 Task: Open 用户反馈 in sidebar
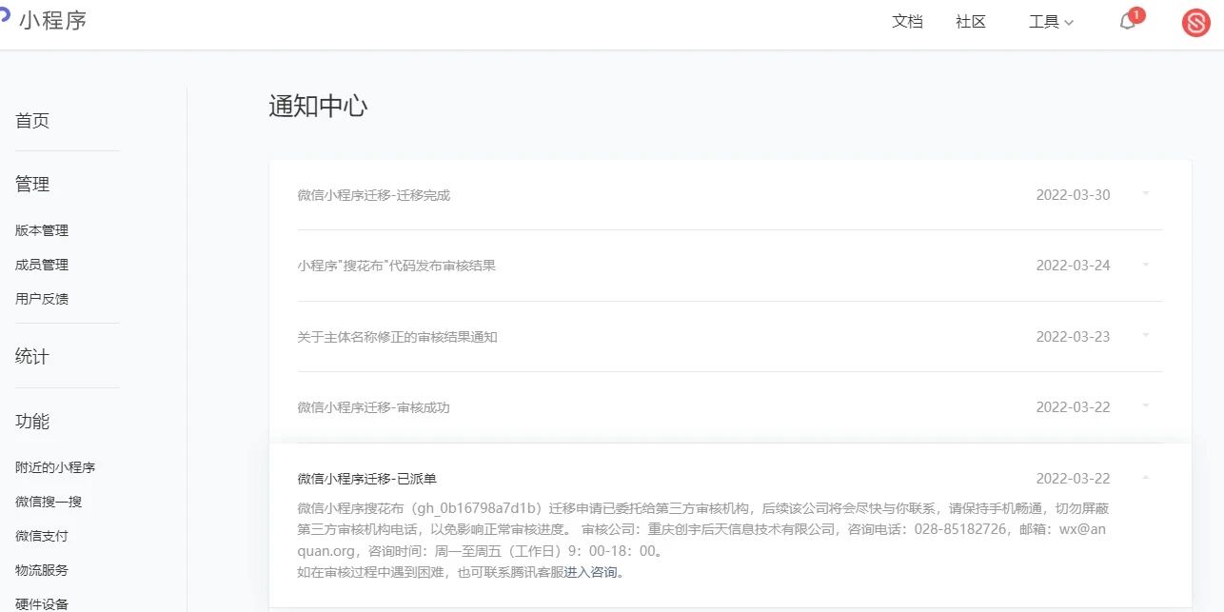[42, 299]
